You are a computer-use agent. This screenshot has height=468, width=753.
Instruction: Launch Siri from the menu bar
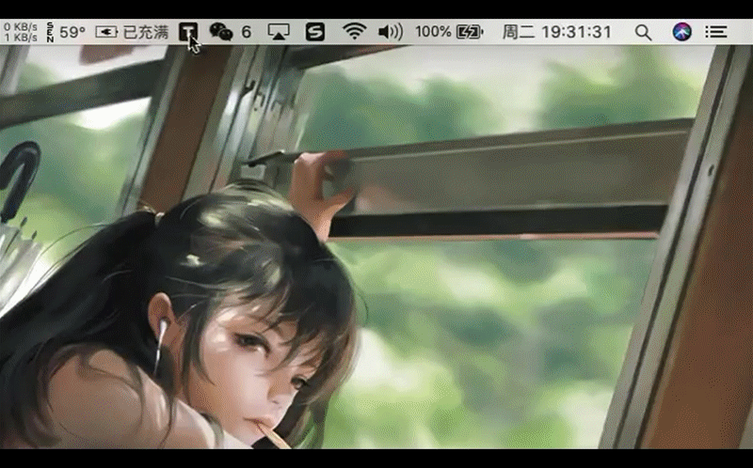tap(681, 32)
